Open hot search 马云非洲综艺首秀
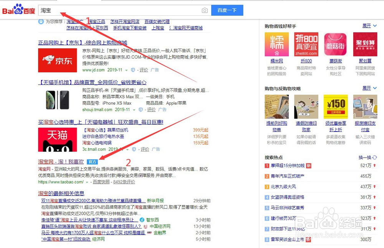384x248 pixels. pyautogui.click(x=288, y=208)
